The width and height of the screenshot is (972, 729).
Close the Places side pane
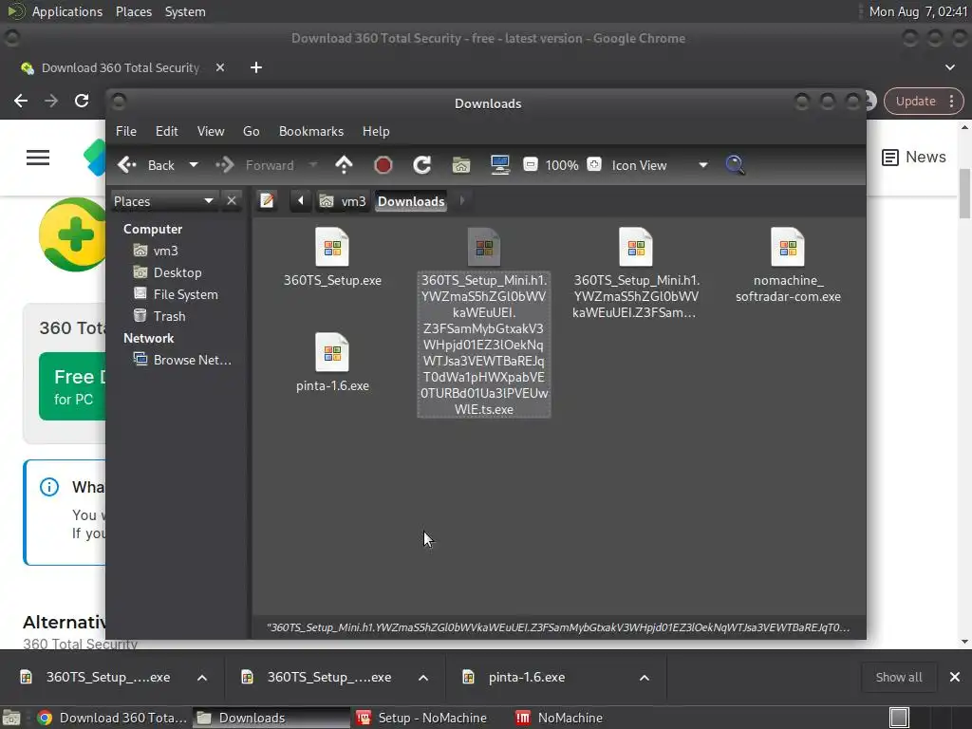[x=232, y=201]
